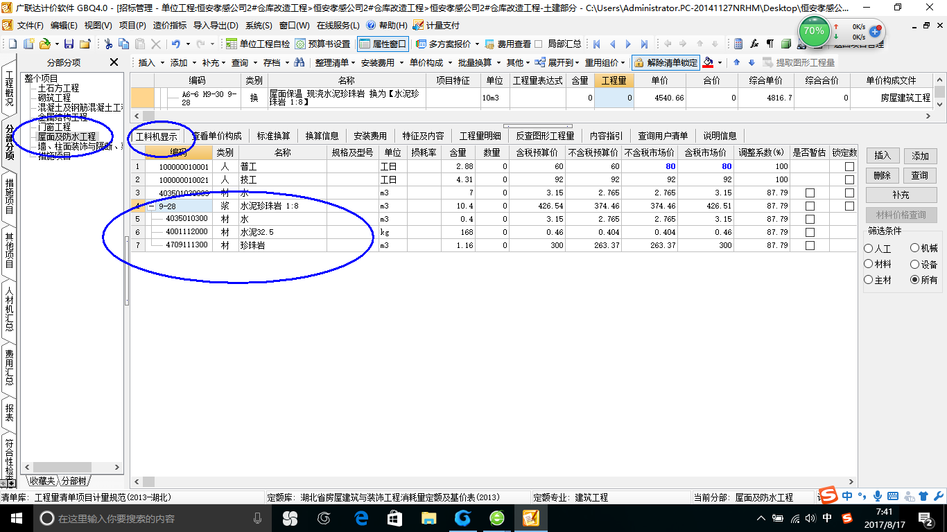Open the 造价指标 menu

pos(170,25)
